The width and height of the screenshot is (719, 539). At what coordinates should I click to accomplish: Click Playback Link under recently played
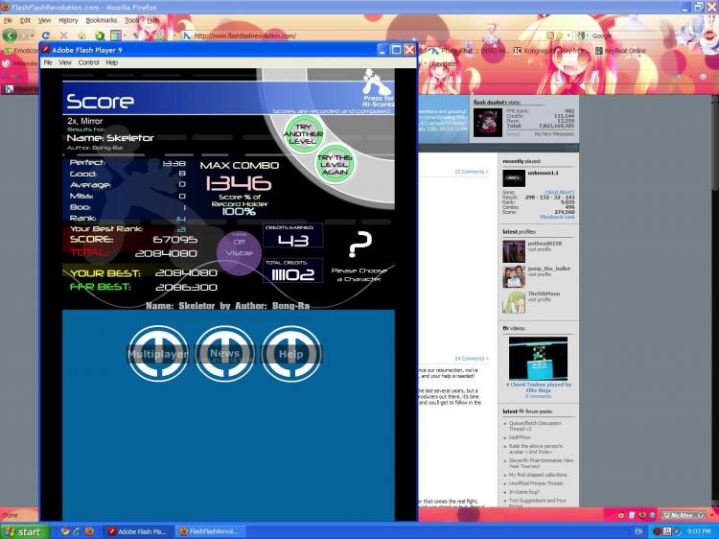(557, 217)
